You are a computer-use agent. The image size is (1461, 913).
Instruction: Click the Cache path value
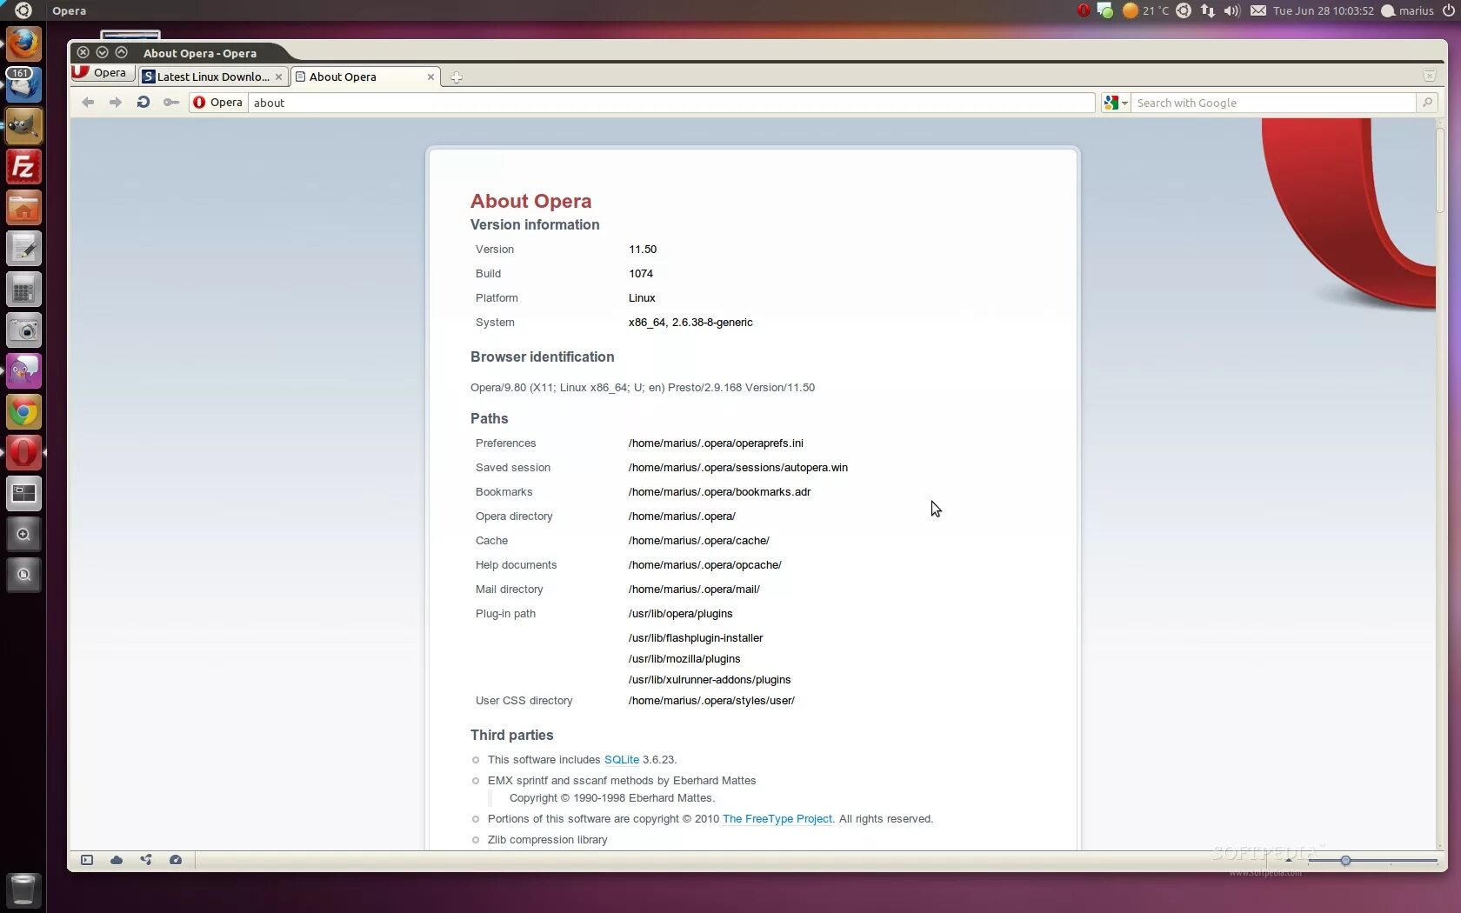tap(699, 541)
